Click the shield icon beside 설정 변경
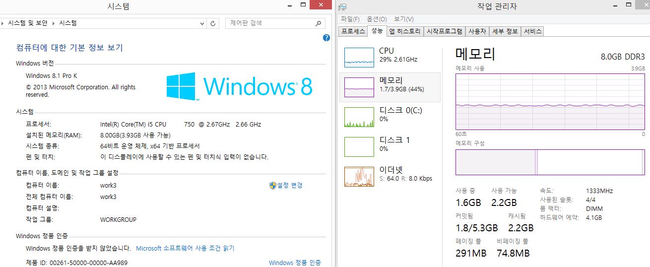Viewport: 650px width, 267px height. 272,185
